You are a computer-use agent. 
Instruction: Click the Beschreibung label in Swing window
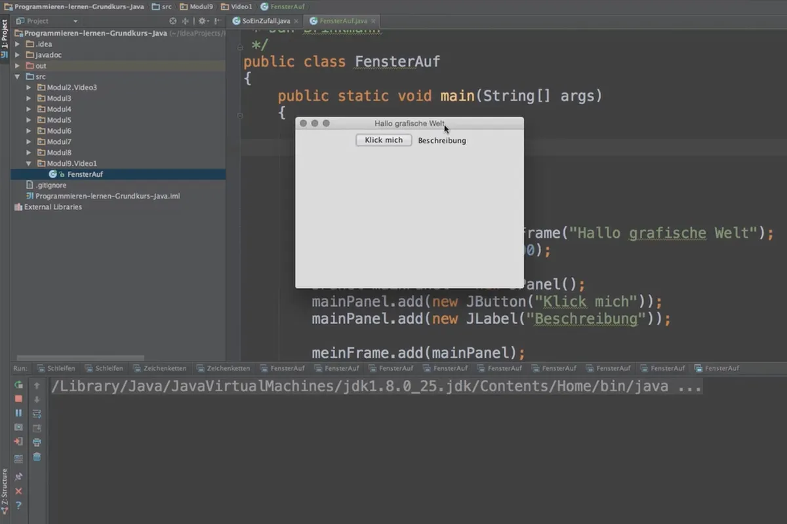pyautogui.click(x=442, y=140)
